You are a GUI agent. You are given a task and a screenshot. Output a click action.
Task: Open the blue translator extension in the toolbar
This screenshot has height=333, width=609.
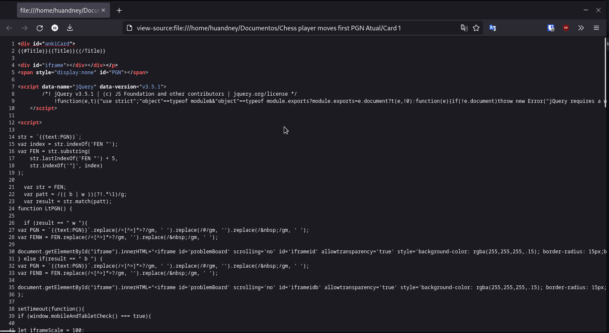(493, 28)
